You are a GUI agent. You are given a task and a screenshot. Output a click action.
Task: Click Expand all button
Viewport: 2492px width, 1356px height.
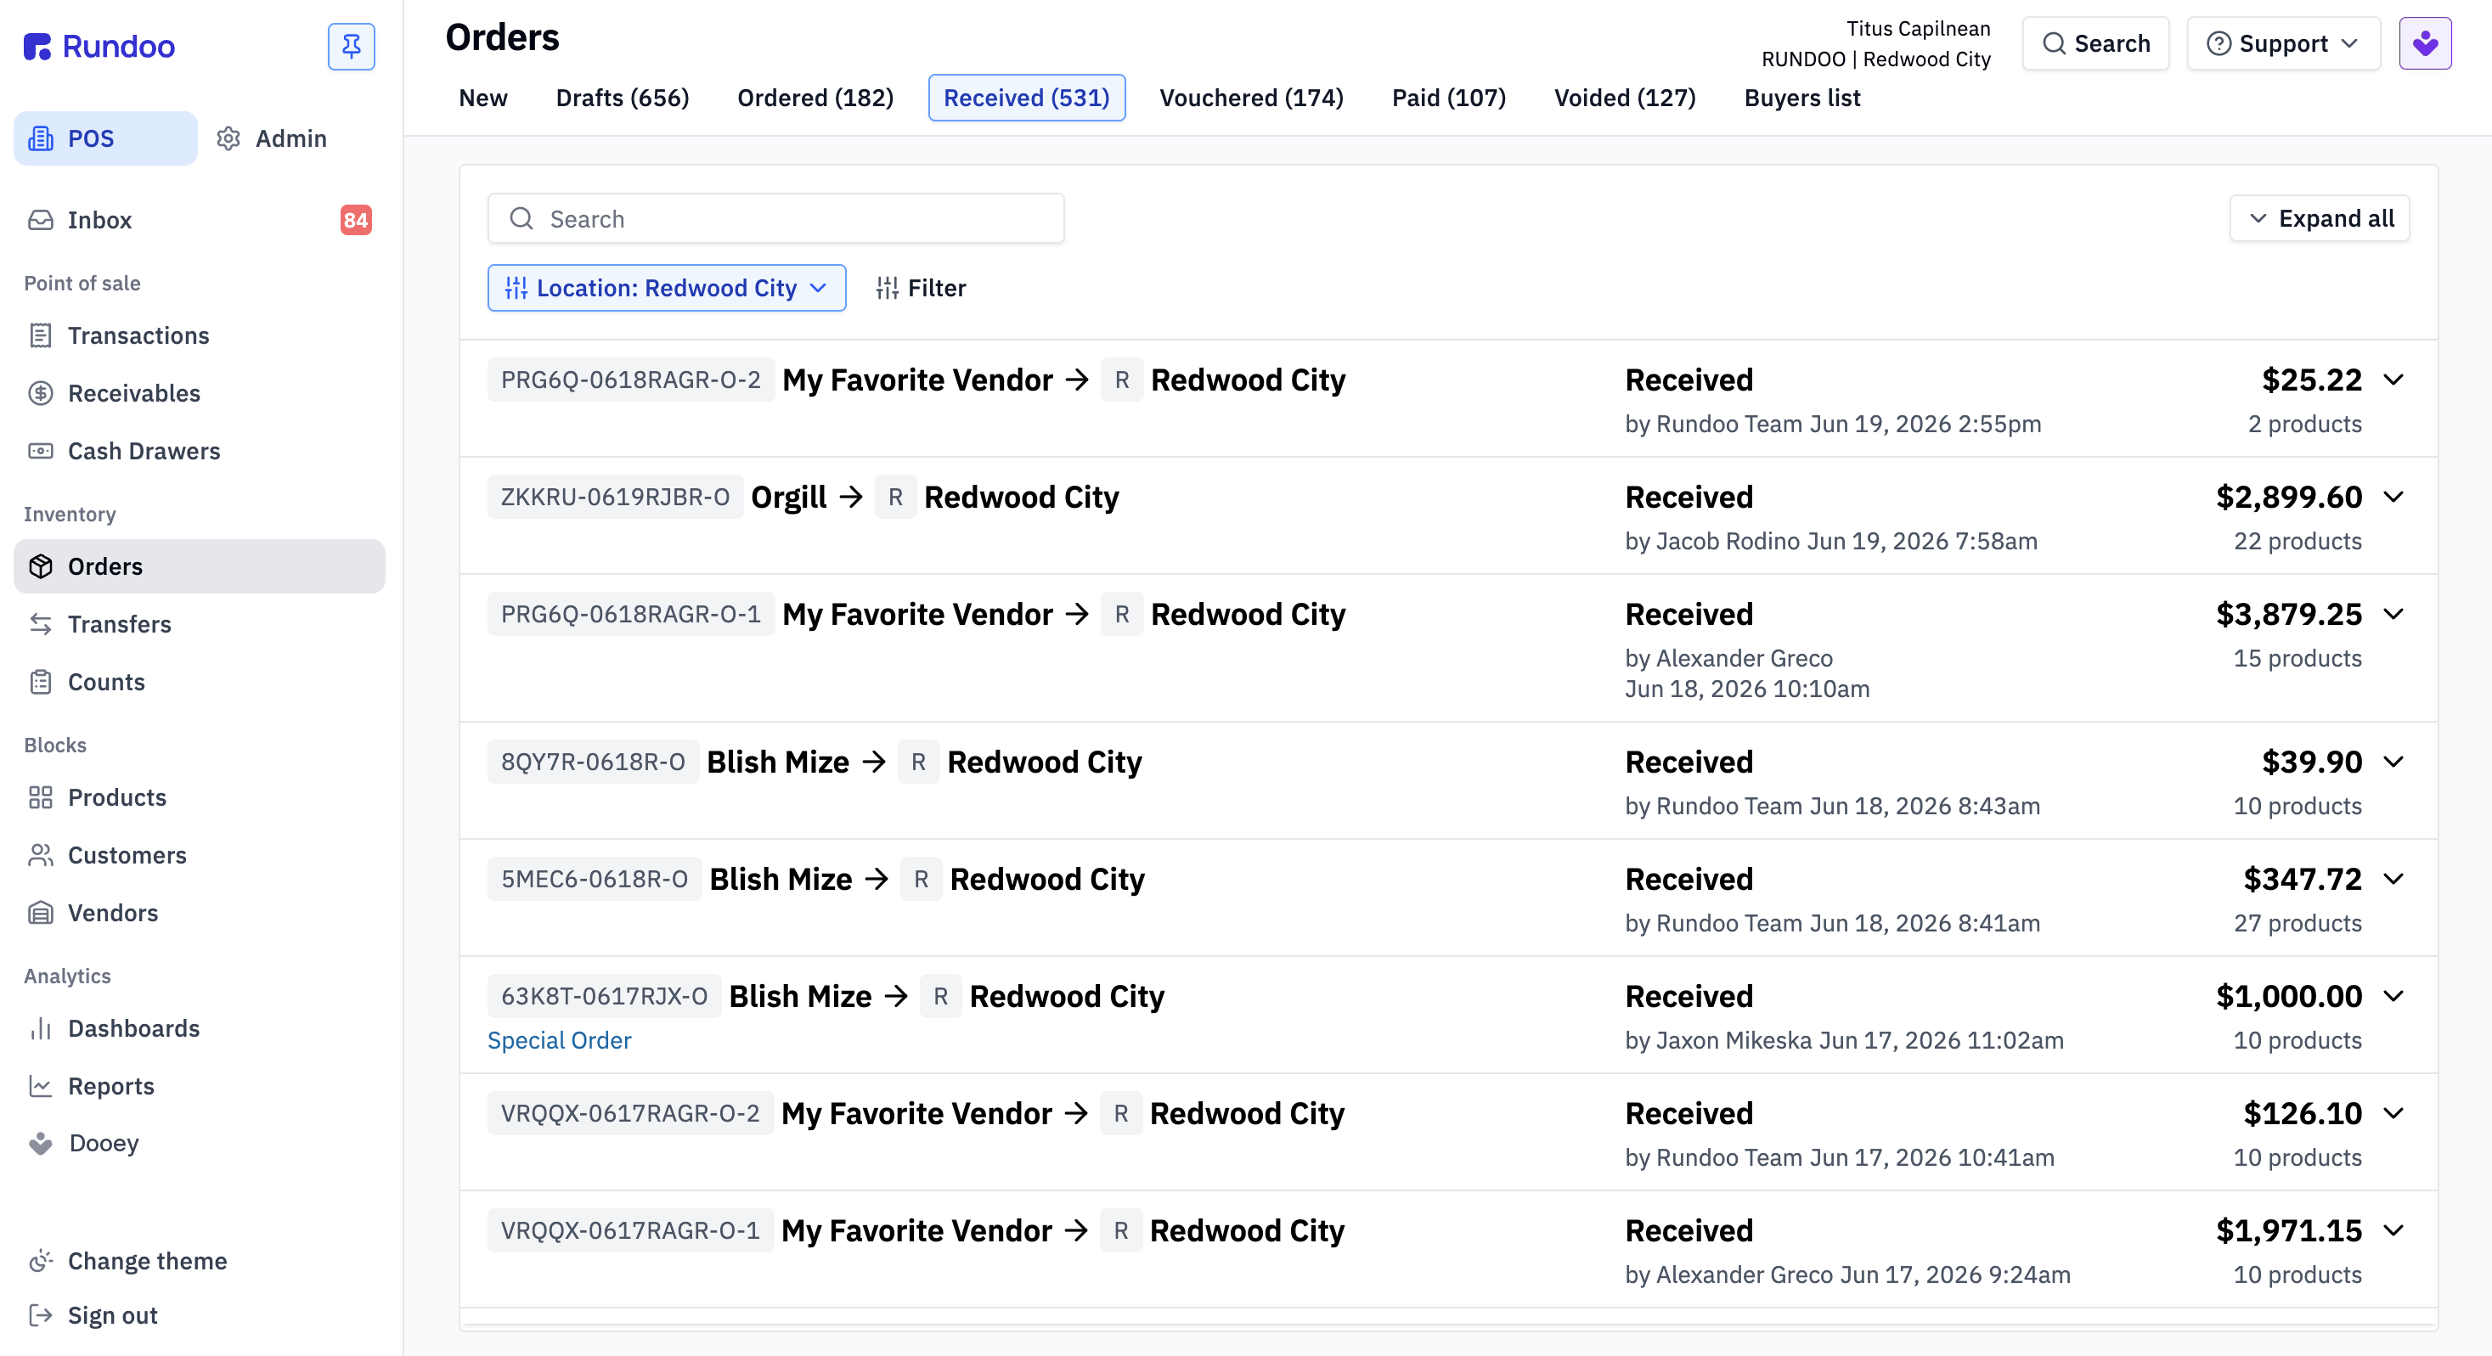tap(2319, 218)
